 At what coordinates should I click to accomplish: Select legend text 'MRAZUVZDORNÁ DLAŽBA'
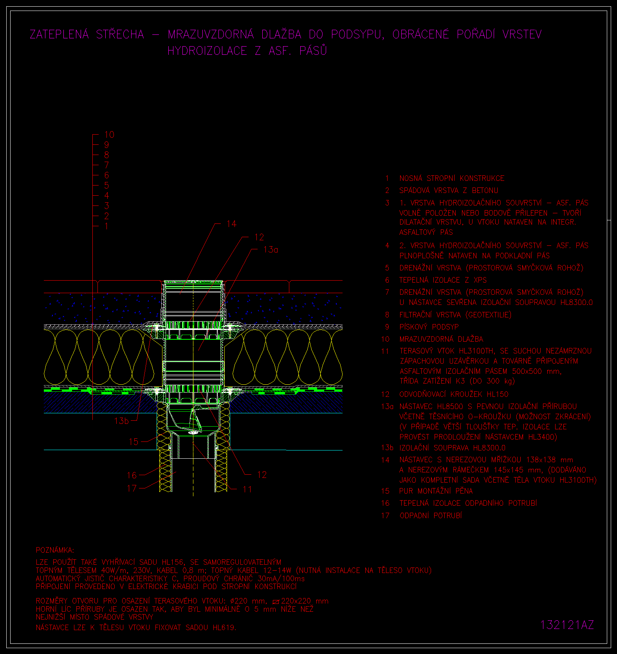click(441, 339)
